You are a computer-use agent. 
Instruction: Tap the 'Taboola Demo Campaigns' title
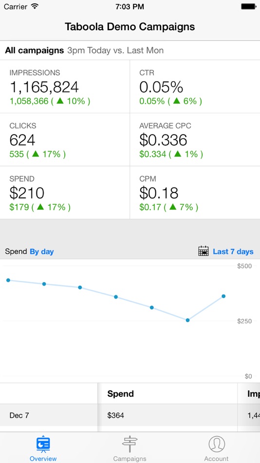pos(130,27)
